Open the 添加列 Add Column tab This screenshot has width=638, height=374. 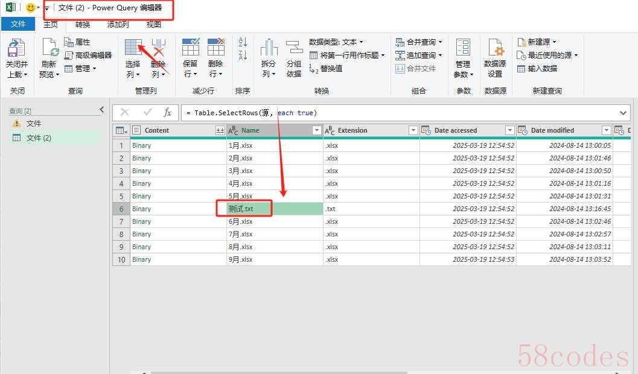(118, 24)
